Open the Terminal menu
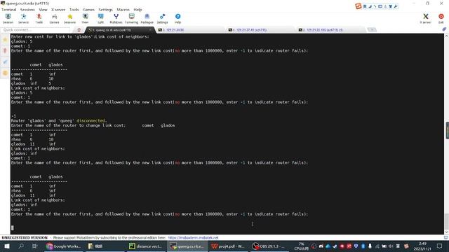Screen dimensions: 449x252 9,10
